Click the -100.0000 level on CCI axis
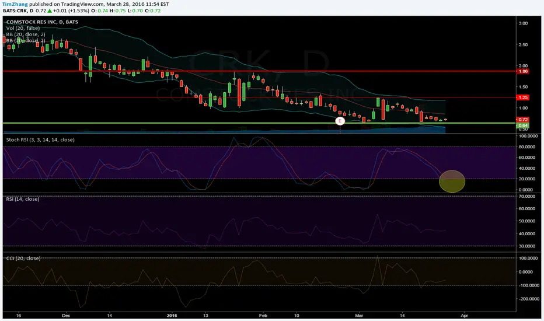This screenshot has height=321, width=544. (528, 285)
